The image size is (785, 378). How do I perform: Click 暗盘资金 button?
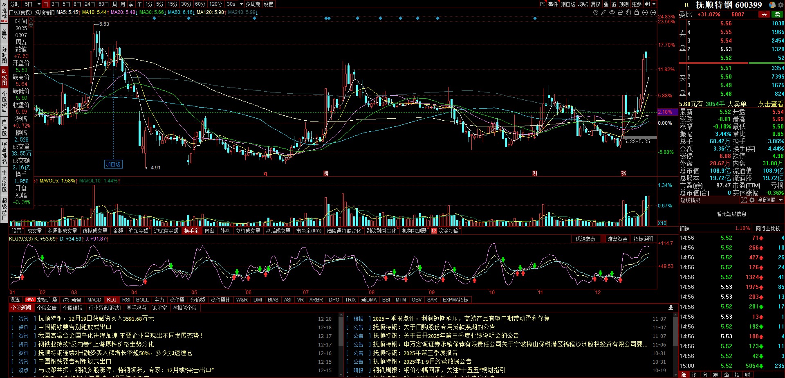pyautogui.click(x=617, y=239)
